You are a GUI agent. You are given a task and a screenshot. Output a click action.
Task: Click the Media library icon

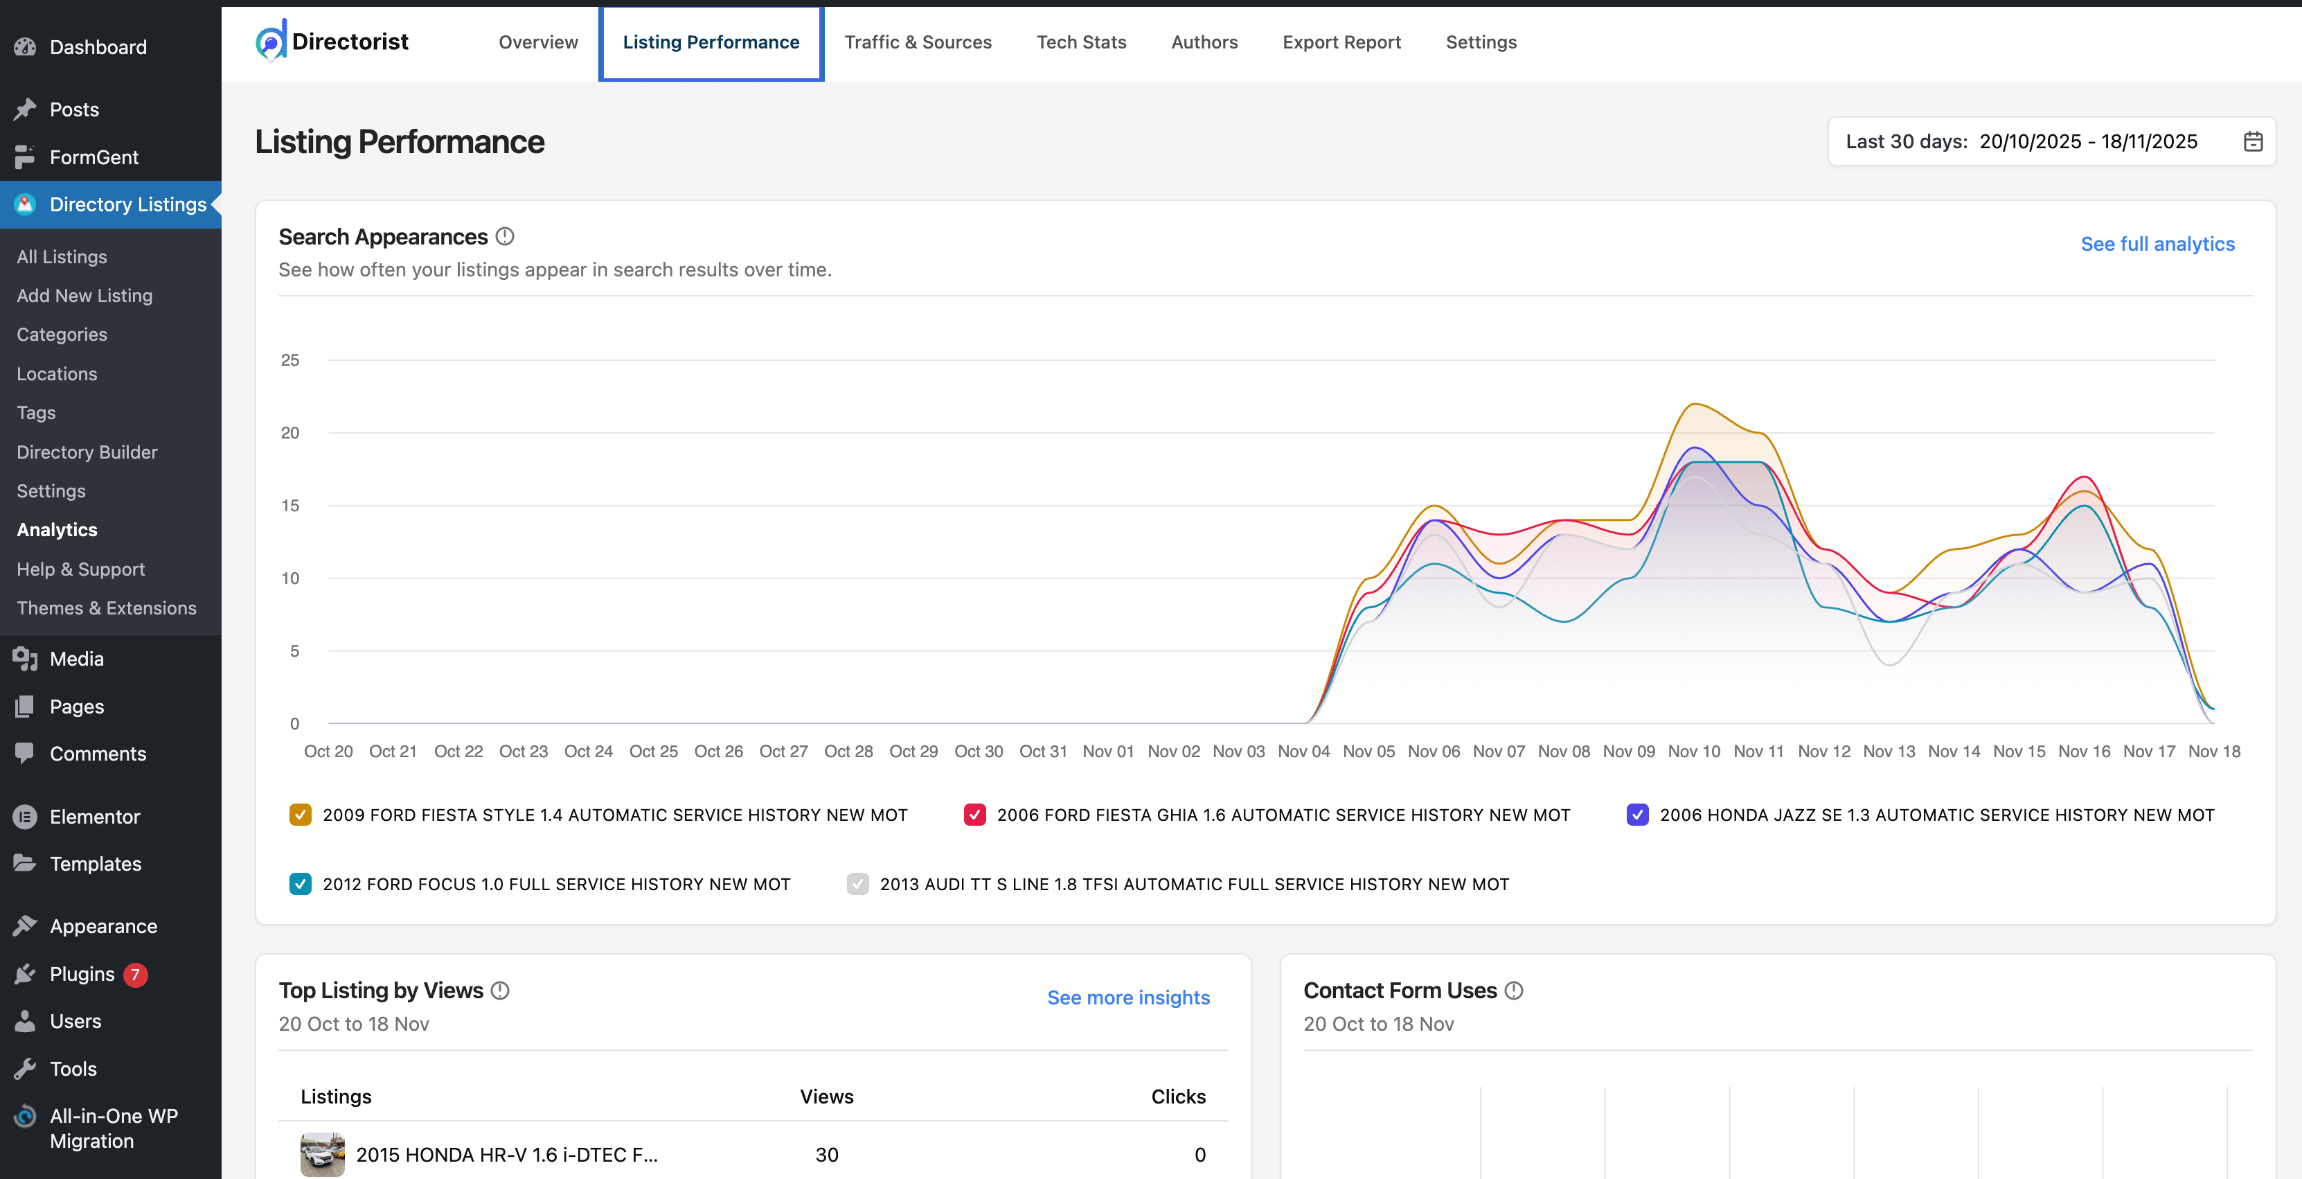[26, 659]
